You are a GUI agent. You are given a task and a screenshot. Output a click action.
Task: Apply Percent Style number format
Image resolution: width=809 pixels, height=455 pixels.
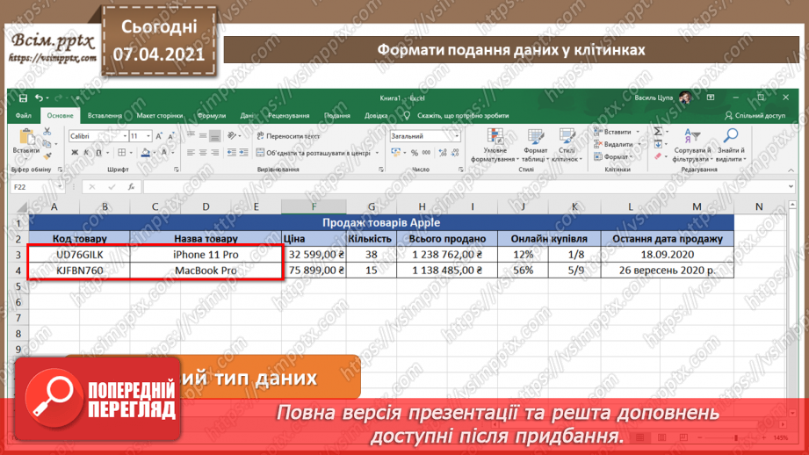coord(415,153)
